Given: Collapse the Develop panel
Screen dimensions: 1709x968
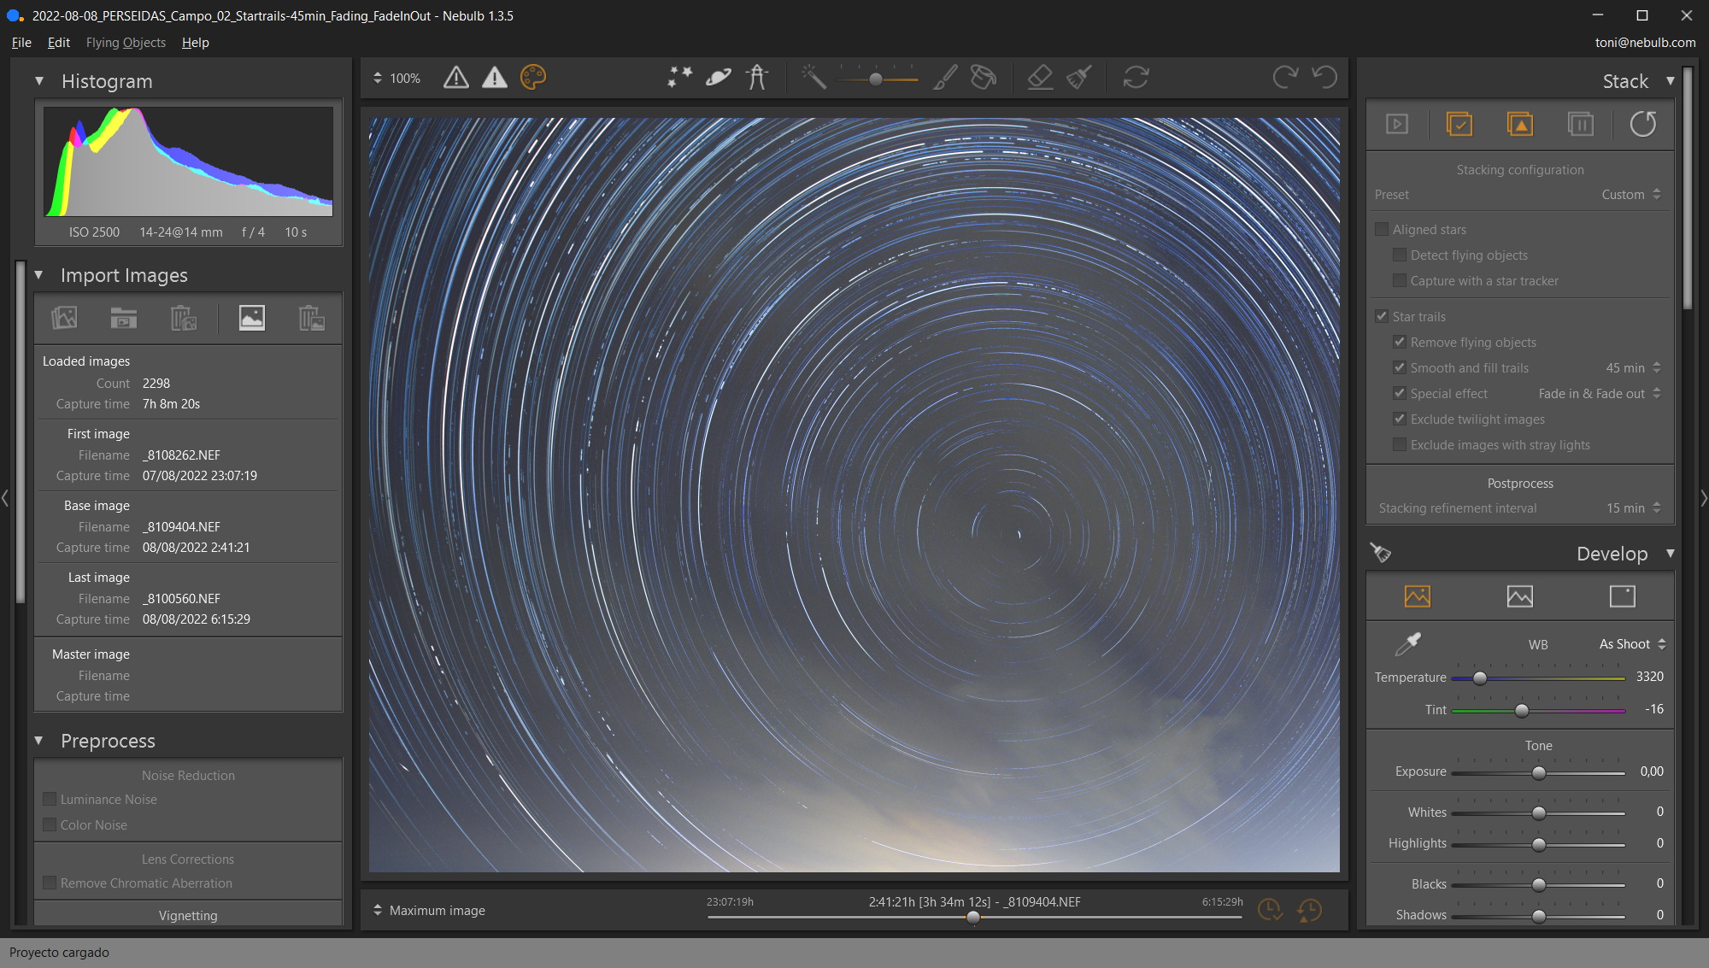Looking at the screenshot, I should (1670, 554).
